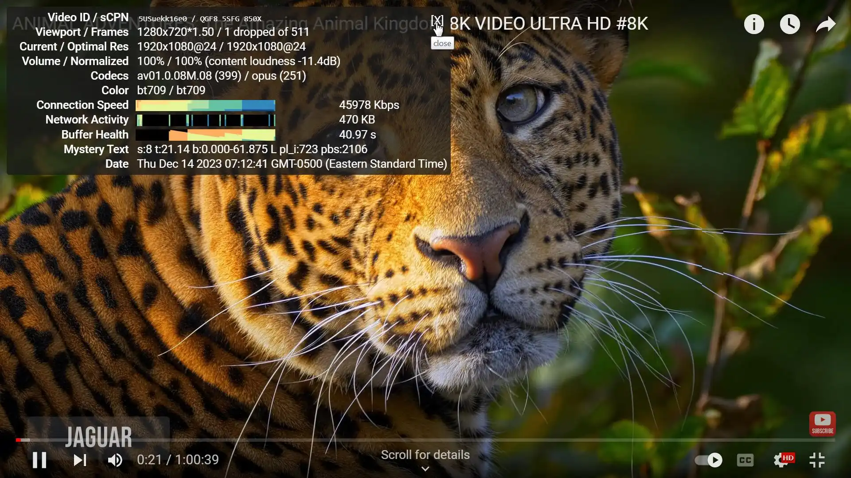This screenshot has height=478, width=851.
Task: Click the Connection Speed graph
Action: pos(205,105)
